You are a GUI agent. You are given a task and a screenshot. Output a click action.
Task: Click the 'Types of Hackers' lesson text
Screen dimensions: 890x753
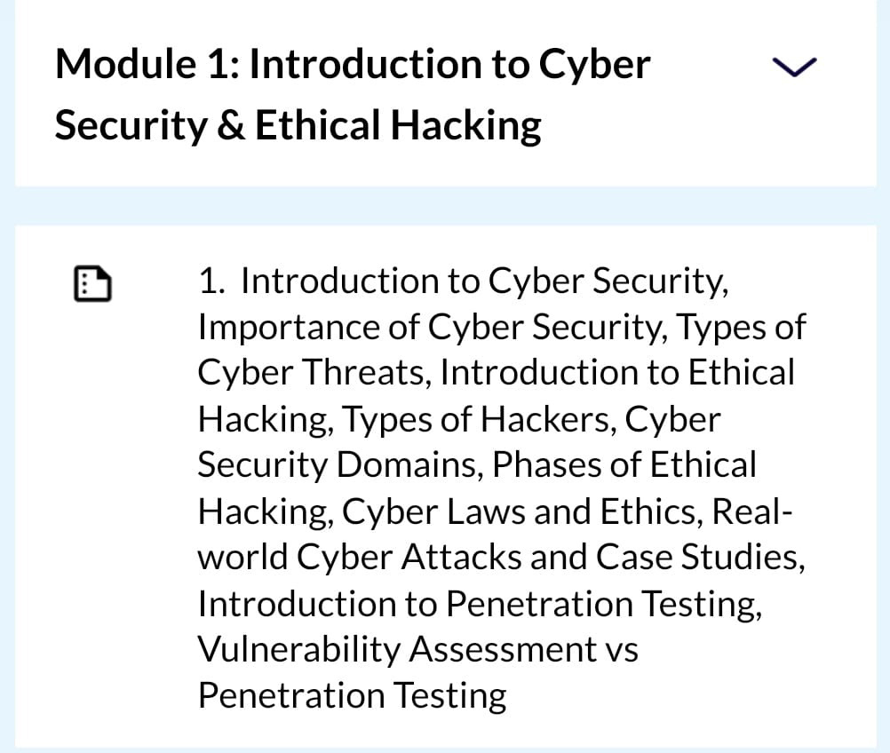point(479,420)
